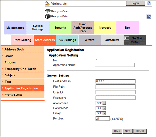Open the anonymous dropdown
156x137 pixels.
pos(101,103)
